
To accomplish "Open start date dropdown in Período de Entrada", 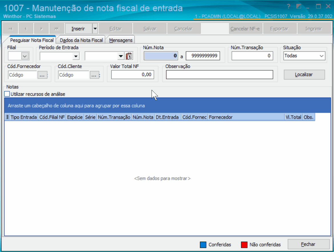I will click(76, 56).
